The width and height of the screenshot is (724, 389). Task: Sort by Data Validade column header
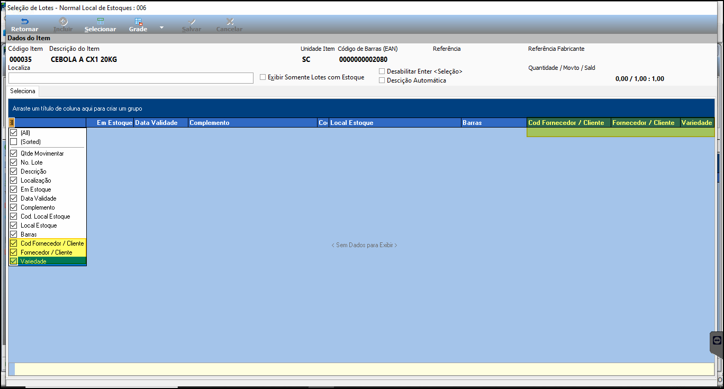coord(161,123)
